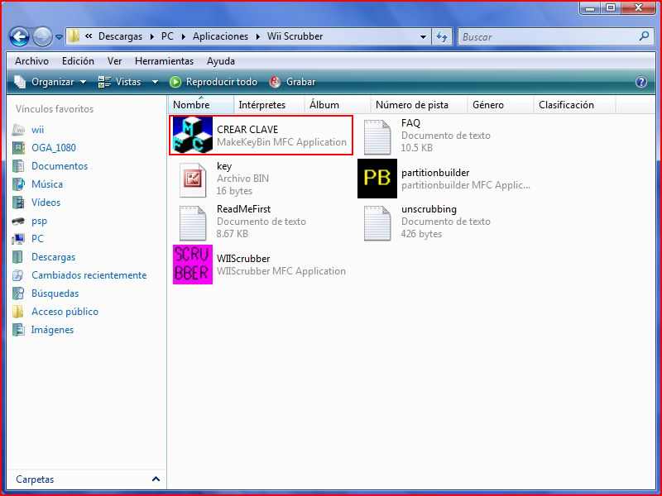Click Reproducir todo in the toolbar
The height and width of the screenshot is (496, 662).
pyautogui.click(x=213, y=82)
